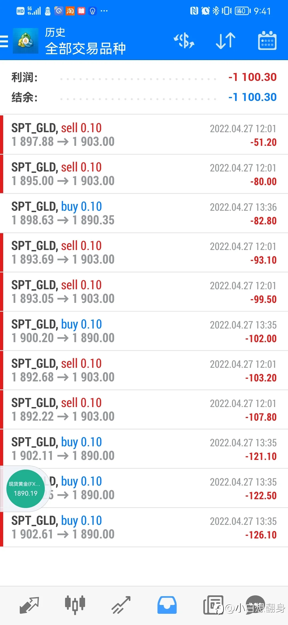Open sort order arrows icon
288x625 pixels.
[226, 41]
